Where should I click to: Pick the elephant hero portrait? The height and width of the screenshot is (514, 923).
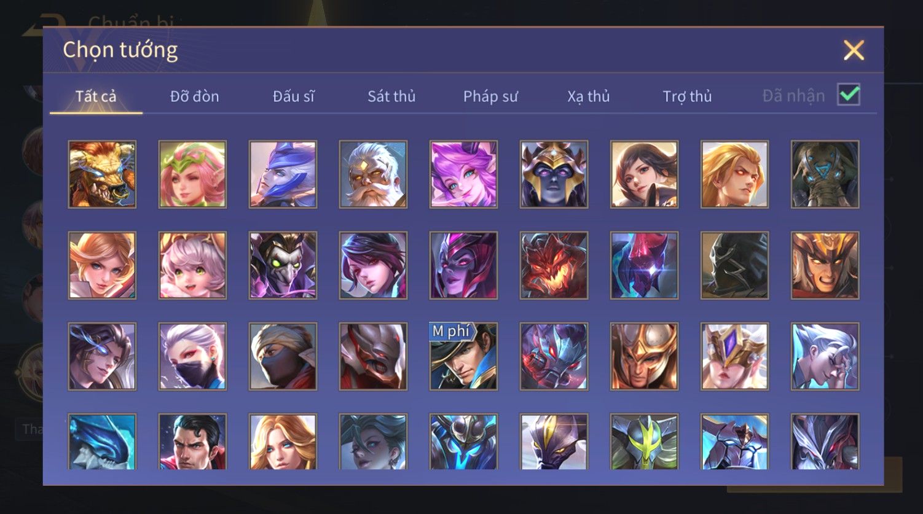click(825, 174)
